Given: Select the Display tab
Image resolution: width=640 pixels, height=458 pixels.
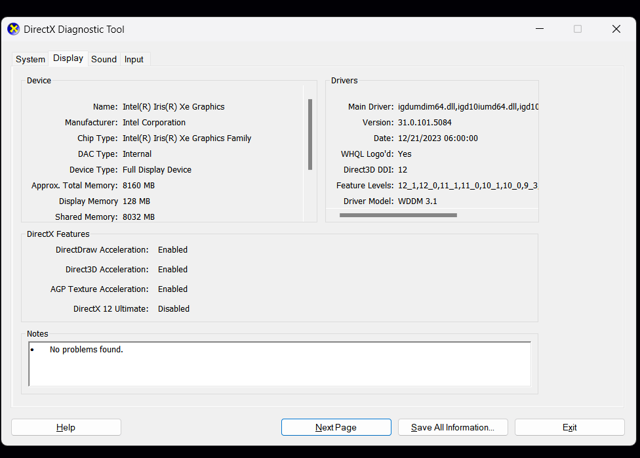Looking at the screenshot, I should coord(68,58).
